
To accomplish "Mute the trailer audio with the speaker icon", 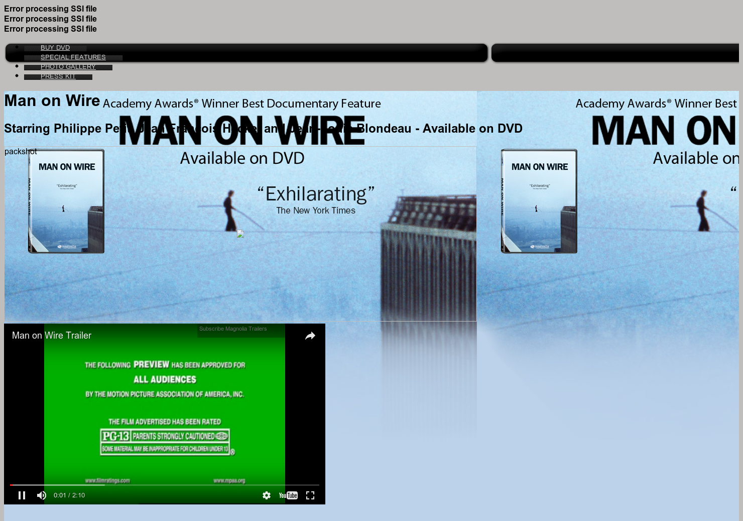I will (42, 495).
